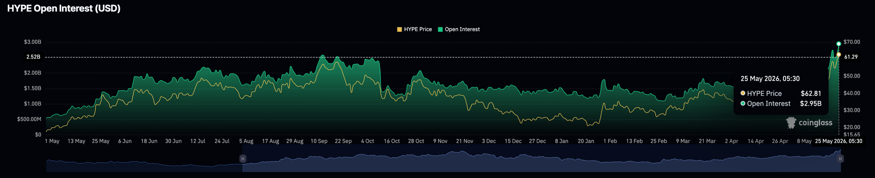Click the 28 Oct date label

click(x=416, y=141)
